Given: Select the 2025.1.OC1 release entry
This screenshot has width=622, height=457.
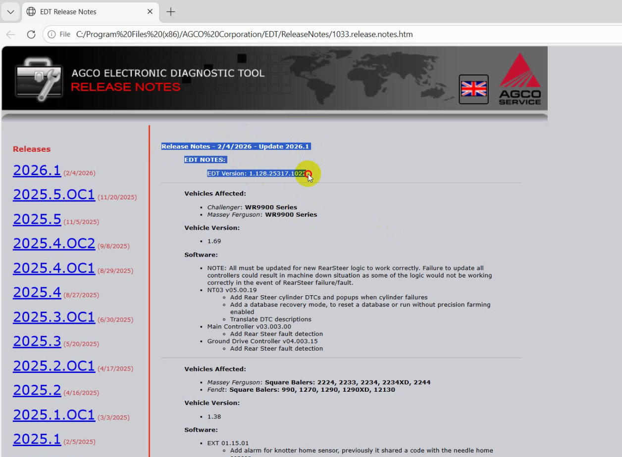Looking at the screenshot, I should pyautogui.click(x=53, y=414).
